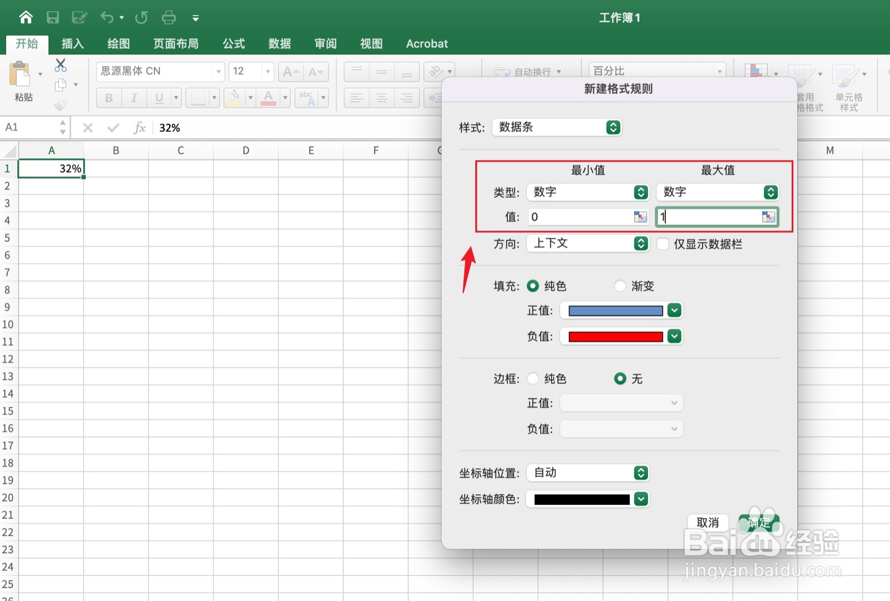Toggle italic formatting with the I icon

tap(133, 98)
